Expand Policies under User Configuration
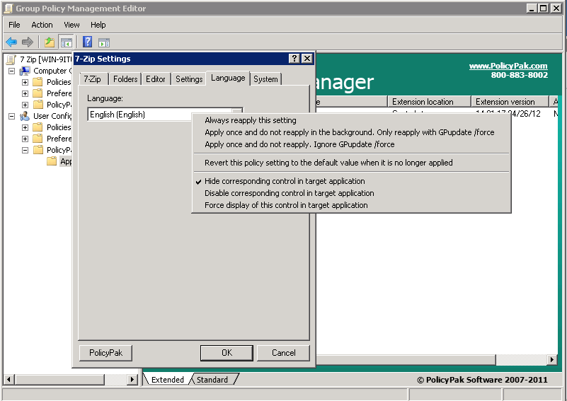567x401 pixels. click(x=25, y=127)
